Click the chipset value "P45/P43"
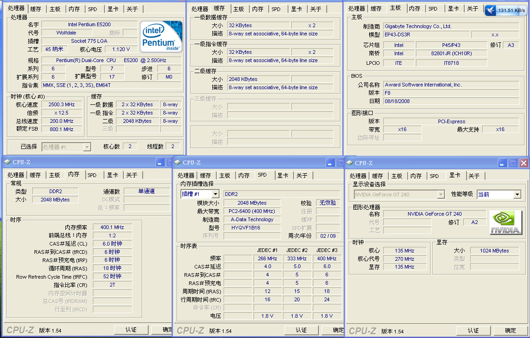The image size is (530, 338). coord(451,45)
